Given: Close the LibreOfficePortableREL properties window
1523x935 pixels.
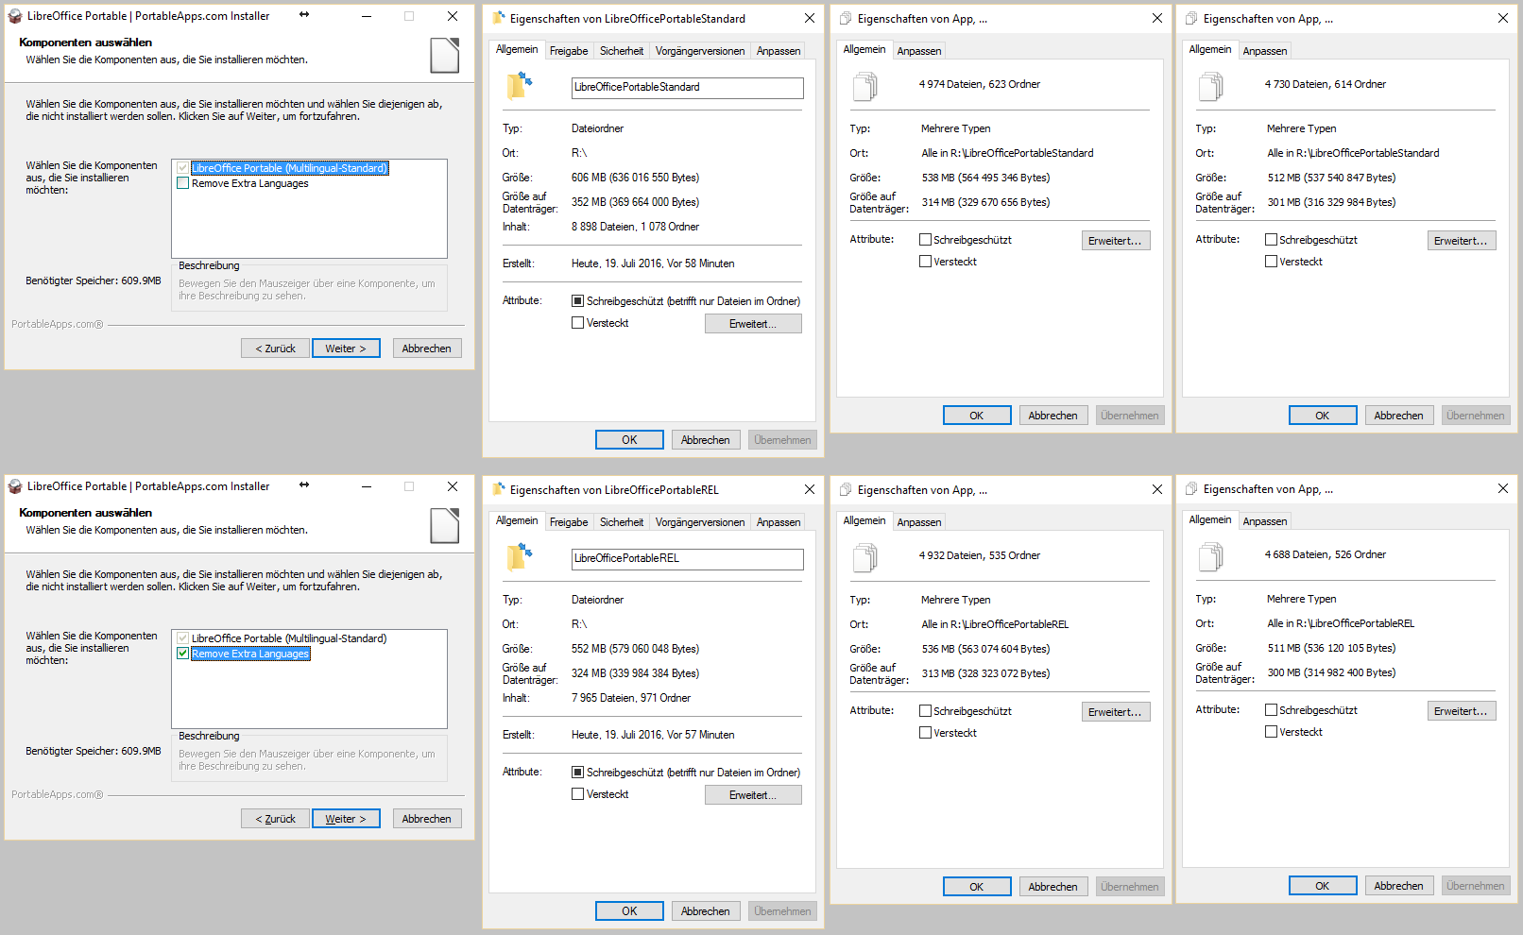Looking at the screenshot, I should 810,489.
